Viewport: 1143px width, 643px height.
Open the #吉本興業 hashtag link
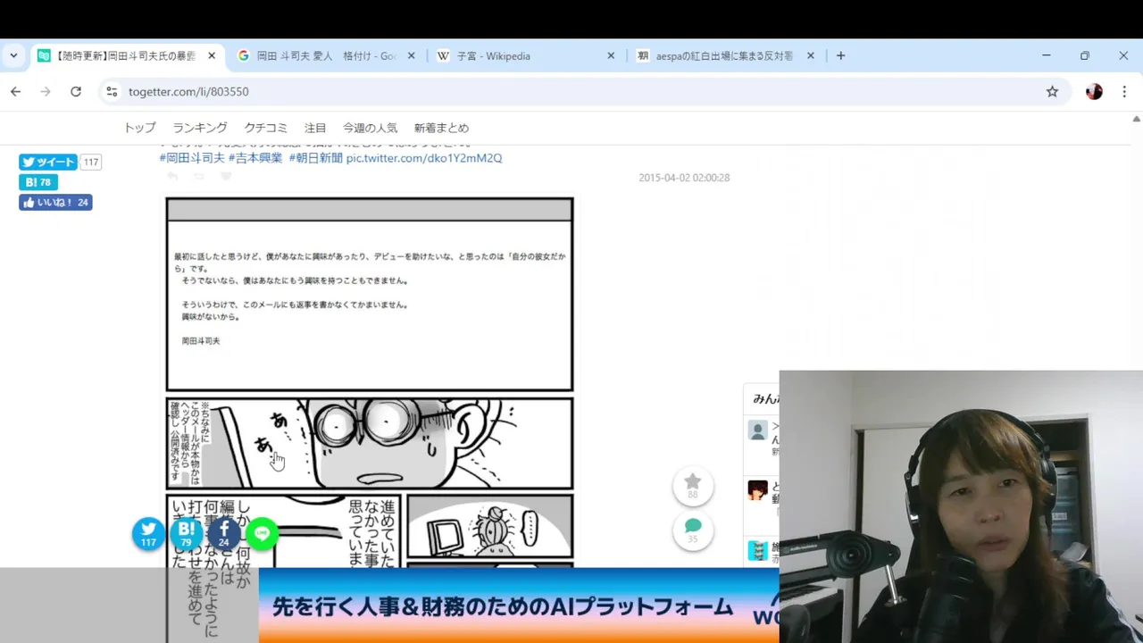(x=255, y=158)
